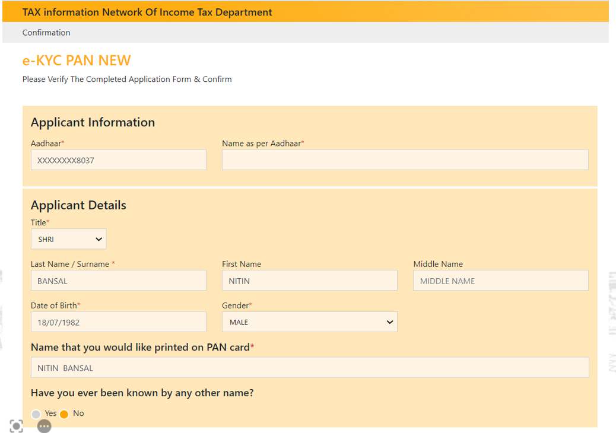Focus the Last Name field containing BANSAL
Screen dimensions: 616x433
pos(119,281)
